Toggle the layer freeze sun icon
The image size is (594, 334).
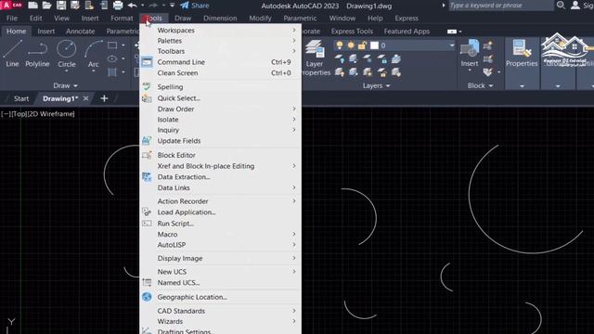coord(351,45)
